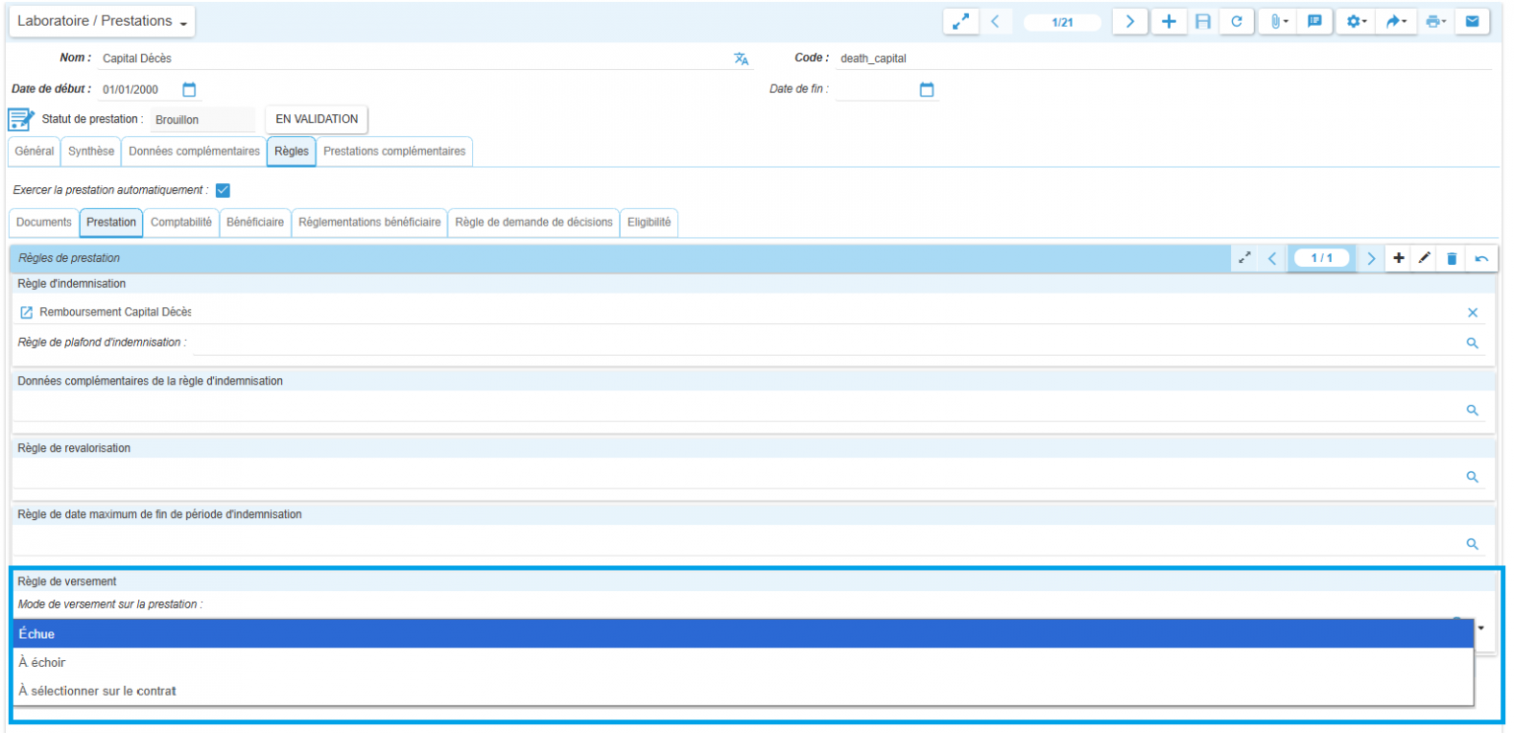Click the reload record icon in top toolbar
The image size is (1514, 733).
click(1236, 22)
